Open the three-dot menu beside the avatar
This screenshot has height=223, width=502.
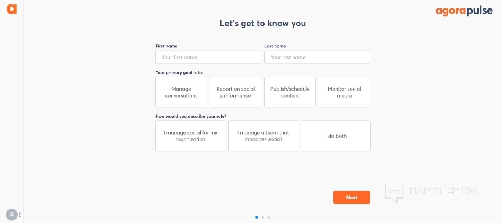coord(20,215)
